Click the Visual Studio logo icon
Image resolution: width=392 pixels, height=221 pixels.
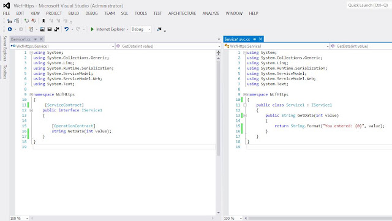tap(7, 6)
